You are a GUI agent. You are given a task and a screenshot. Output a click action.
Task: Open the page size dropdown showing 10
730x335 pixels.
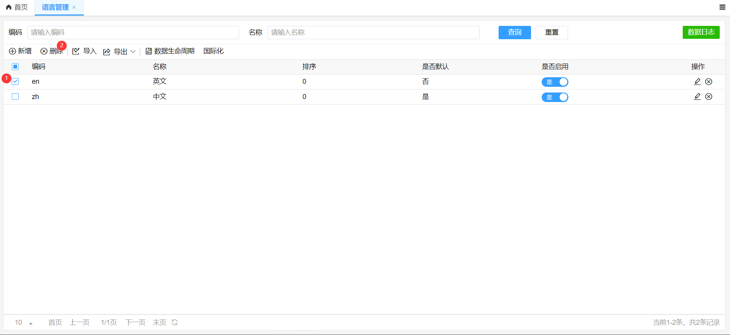click(x=24, y=323)
